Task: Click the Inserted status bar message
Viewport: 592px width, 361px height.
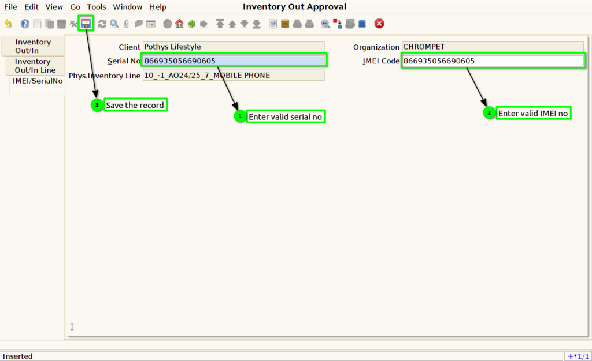Action: (18, 356)
